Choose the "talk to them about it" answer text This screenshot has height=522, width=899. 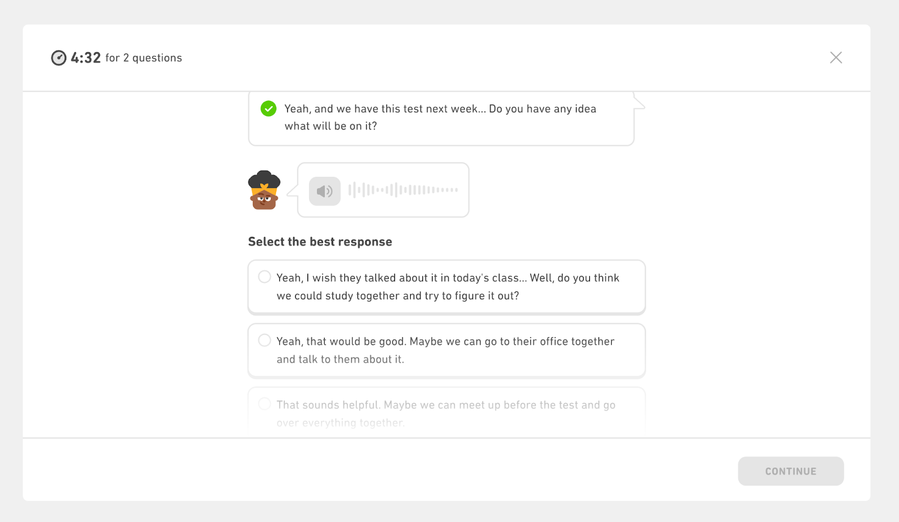pos(340,359)
